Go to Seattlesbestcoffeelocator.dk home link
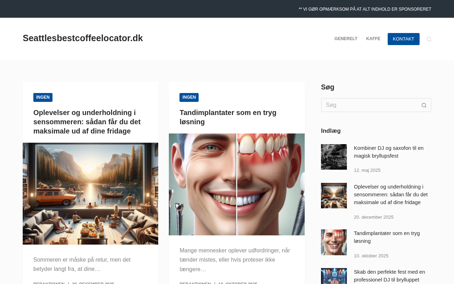This screenshot has width=454, height=284. (83, 38)
